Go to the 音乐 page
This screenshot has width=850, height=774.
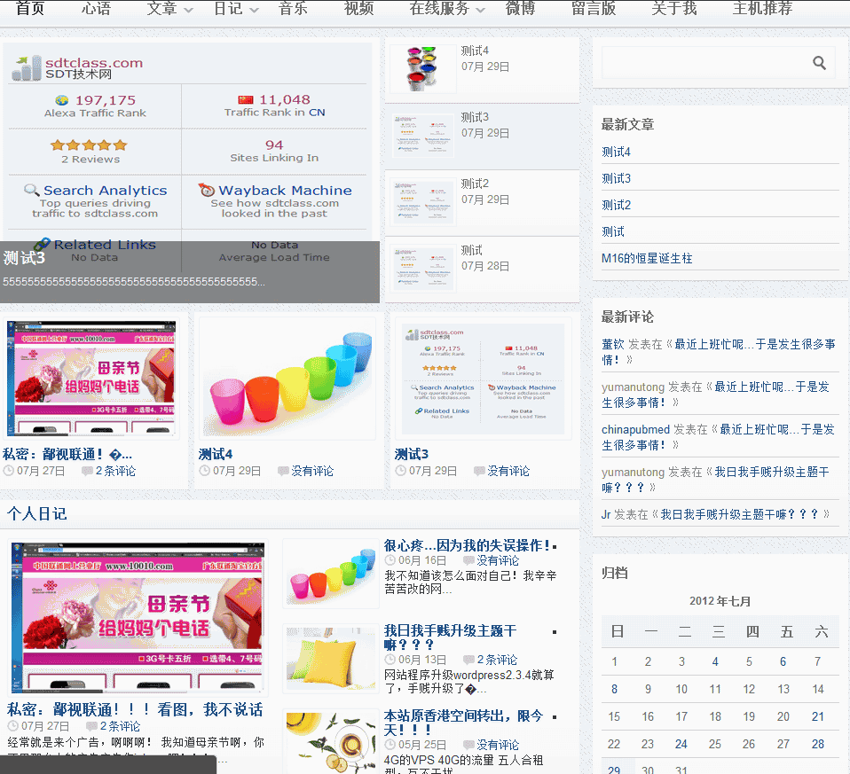293,9
